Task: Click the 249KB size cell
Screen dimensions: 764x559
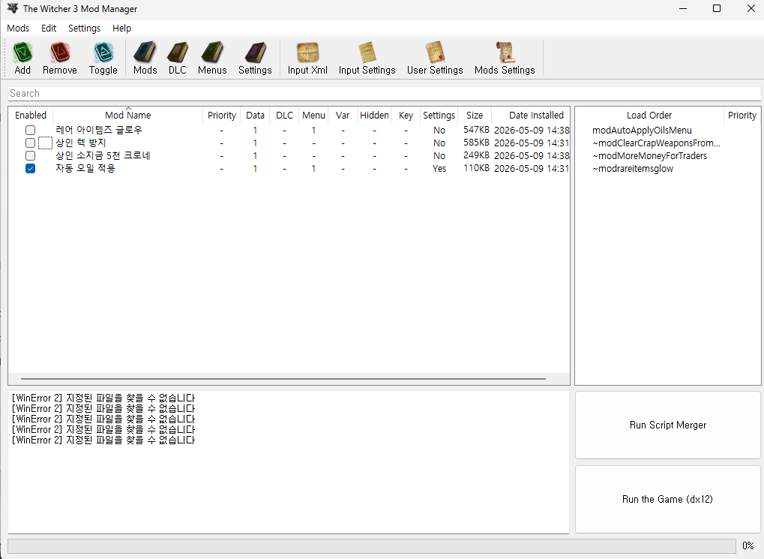Action: tap(476, 155)
